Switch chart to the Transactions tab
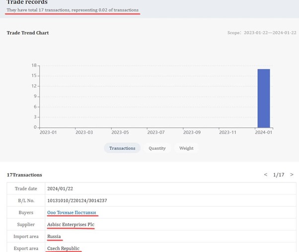This screenshot has height=252, width=299. pos(122,148)
